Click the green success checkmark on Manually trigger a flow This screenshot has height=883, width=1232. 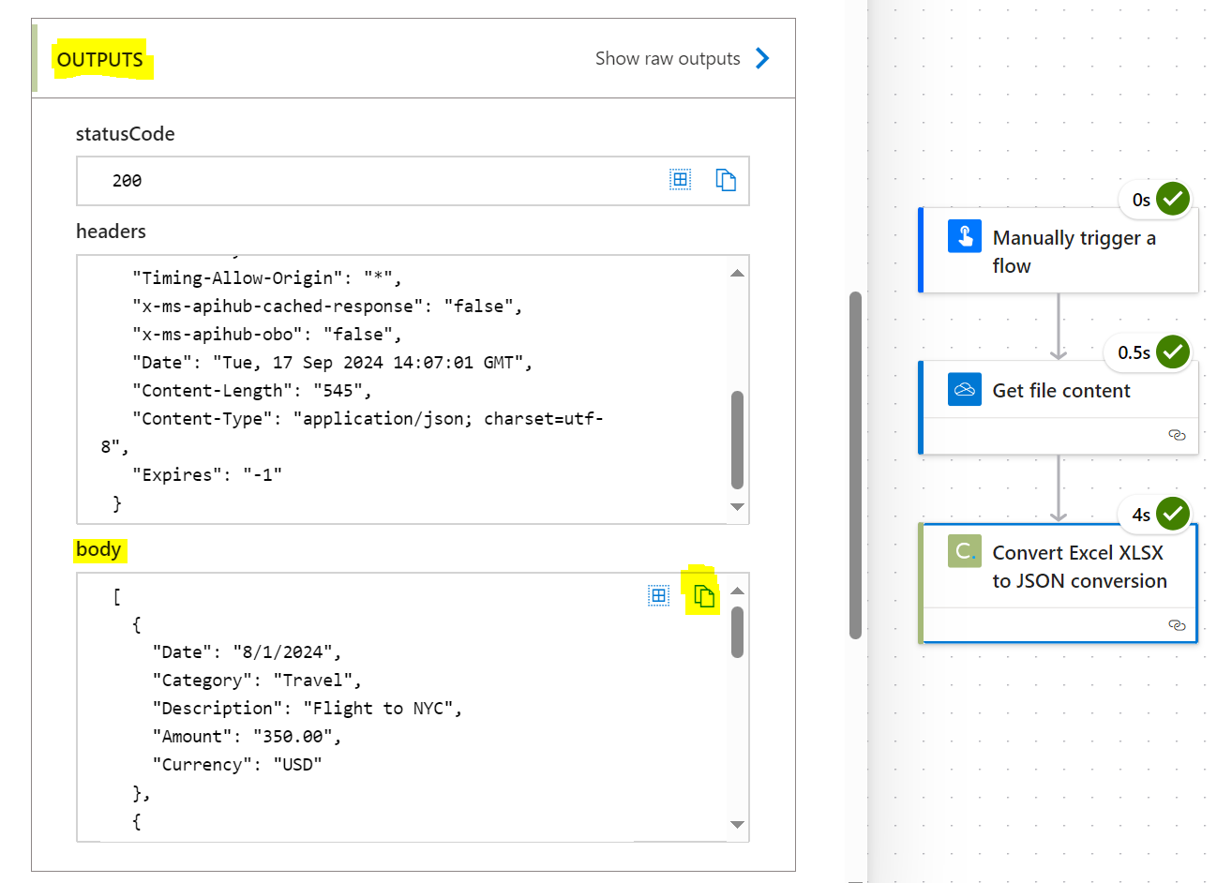click(1171, 199)
